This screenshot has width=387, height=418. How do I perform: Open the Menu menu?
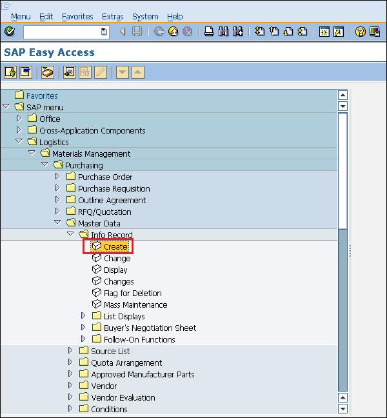click(x=21, y=17)
